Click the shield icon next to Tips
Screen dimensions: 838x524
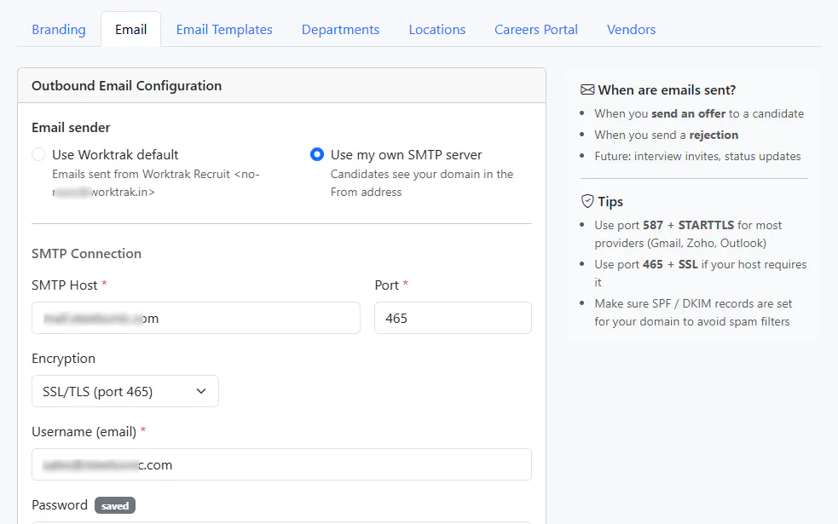587,201
